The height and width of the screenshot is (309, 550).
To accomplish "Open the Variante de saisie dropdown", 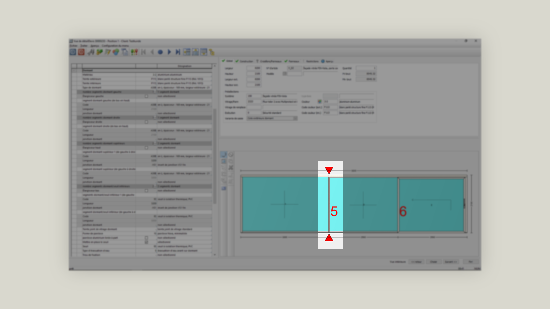I will 272,118.
